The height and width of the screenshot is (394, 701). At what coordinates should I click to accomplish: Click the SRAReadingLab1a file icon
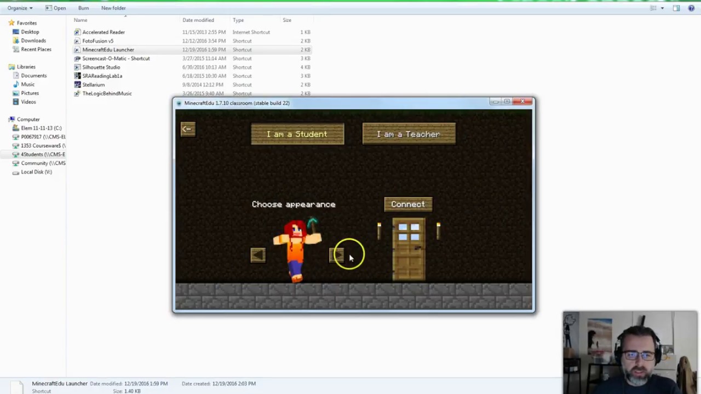point(77,76)
